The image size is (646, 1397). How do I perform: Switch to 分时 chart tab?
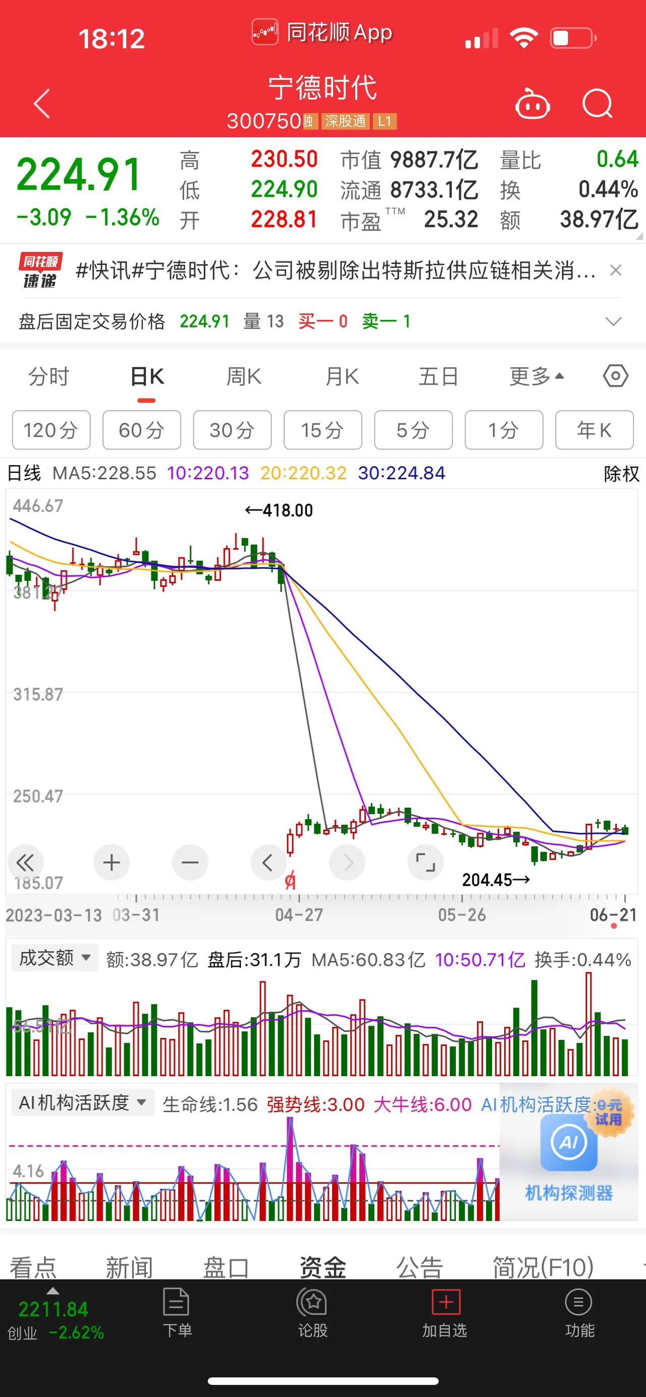49,376
